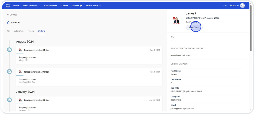Screen dimensions: 254x114
Task: Click Redfin Title under Company
Action: tap(176, 100)
